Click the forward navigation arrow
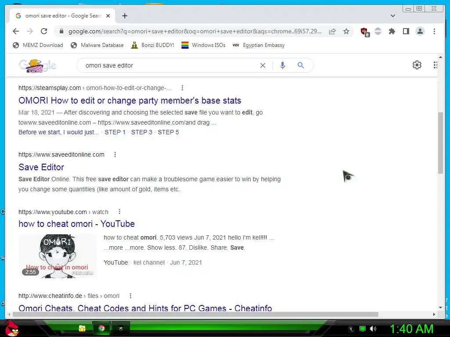Screen dimensions: 450x337 pos(30,31)
